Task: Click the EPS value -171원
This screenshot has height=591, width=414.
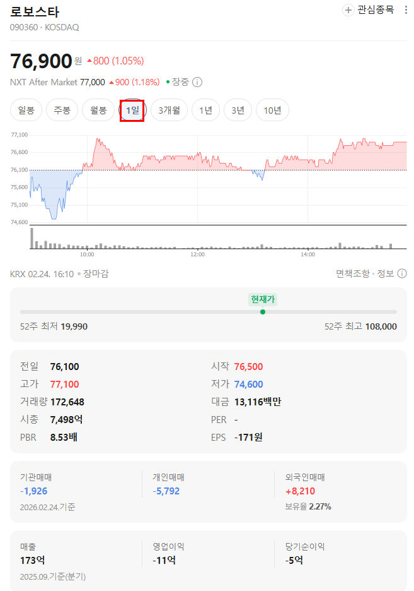Action: (248, 437)
